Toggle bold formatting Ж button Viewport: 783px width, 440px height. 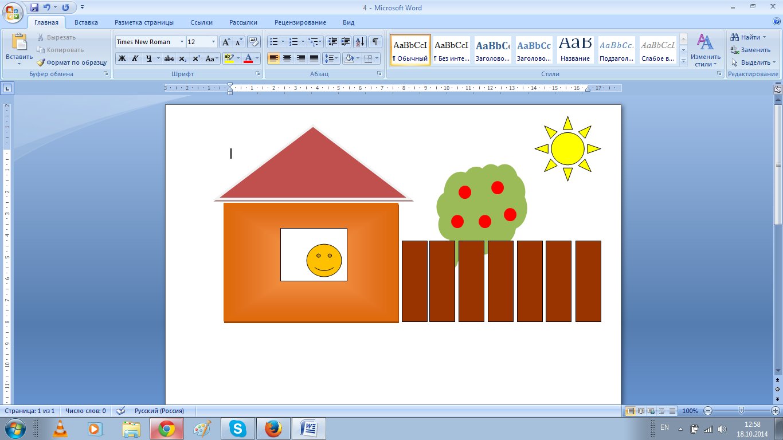pos(122,58)
